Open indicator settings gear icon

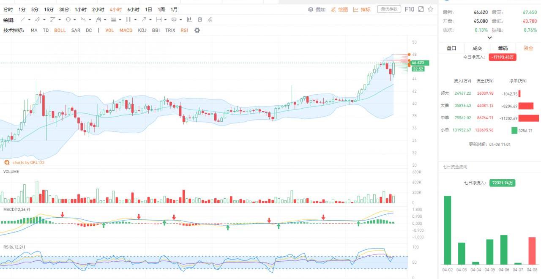197,30
